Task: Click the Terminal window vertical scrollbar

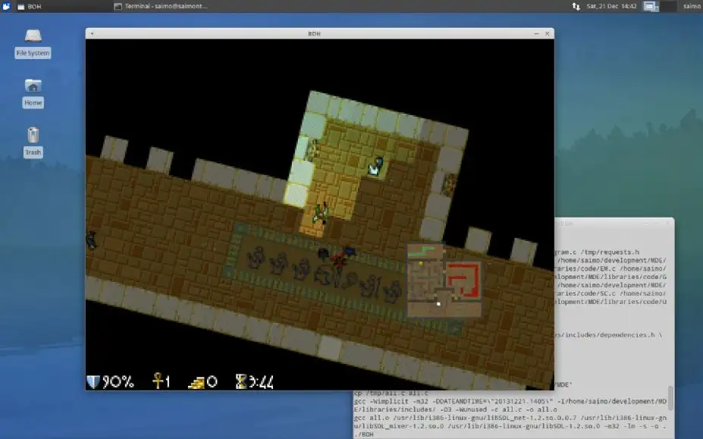Action: 670,398
